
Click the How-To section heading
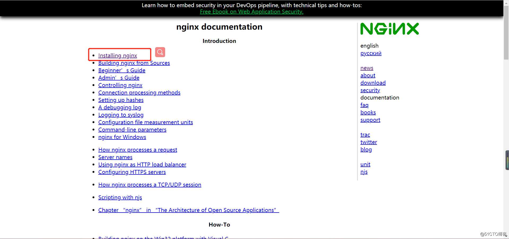(219, 225)
